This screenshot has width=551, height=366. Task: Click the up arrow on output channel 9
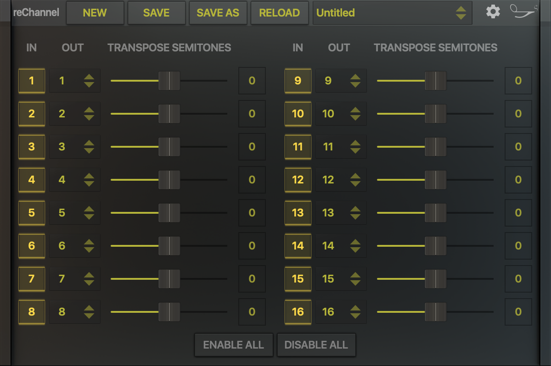pyautogui.click(x=355, y=77)
